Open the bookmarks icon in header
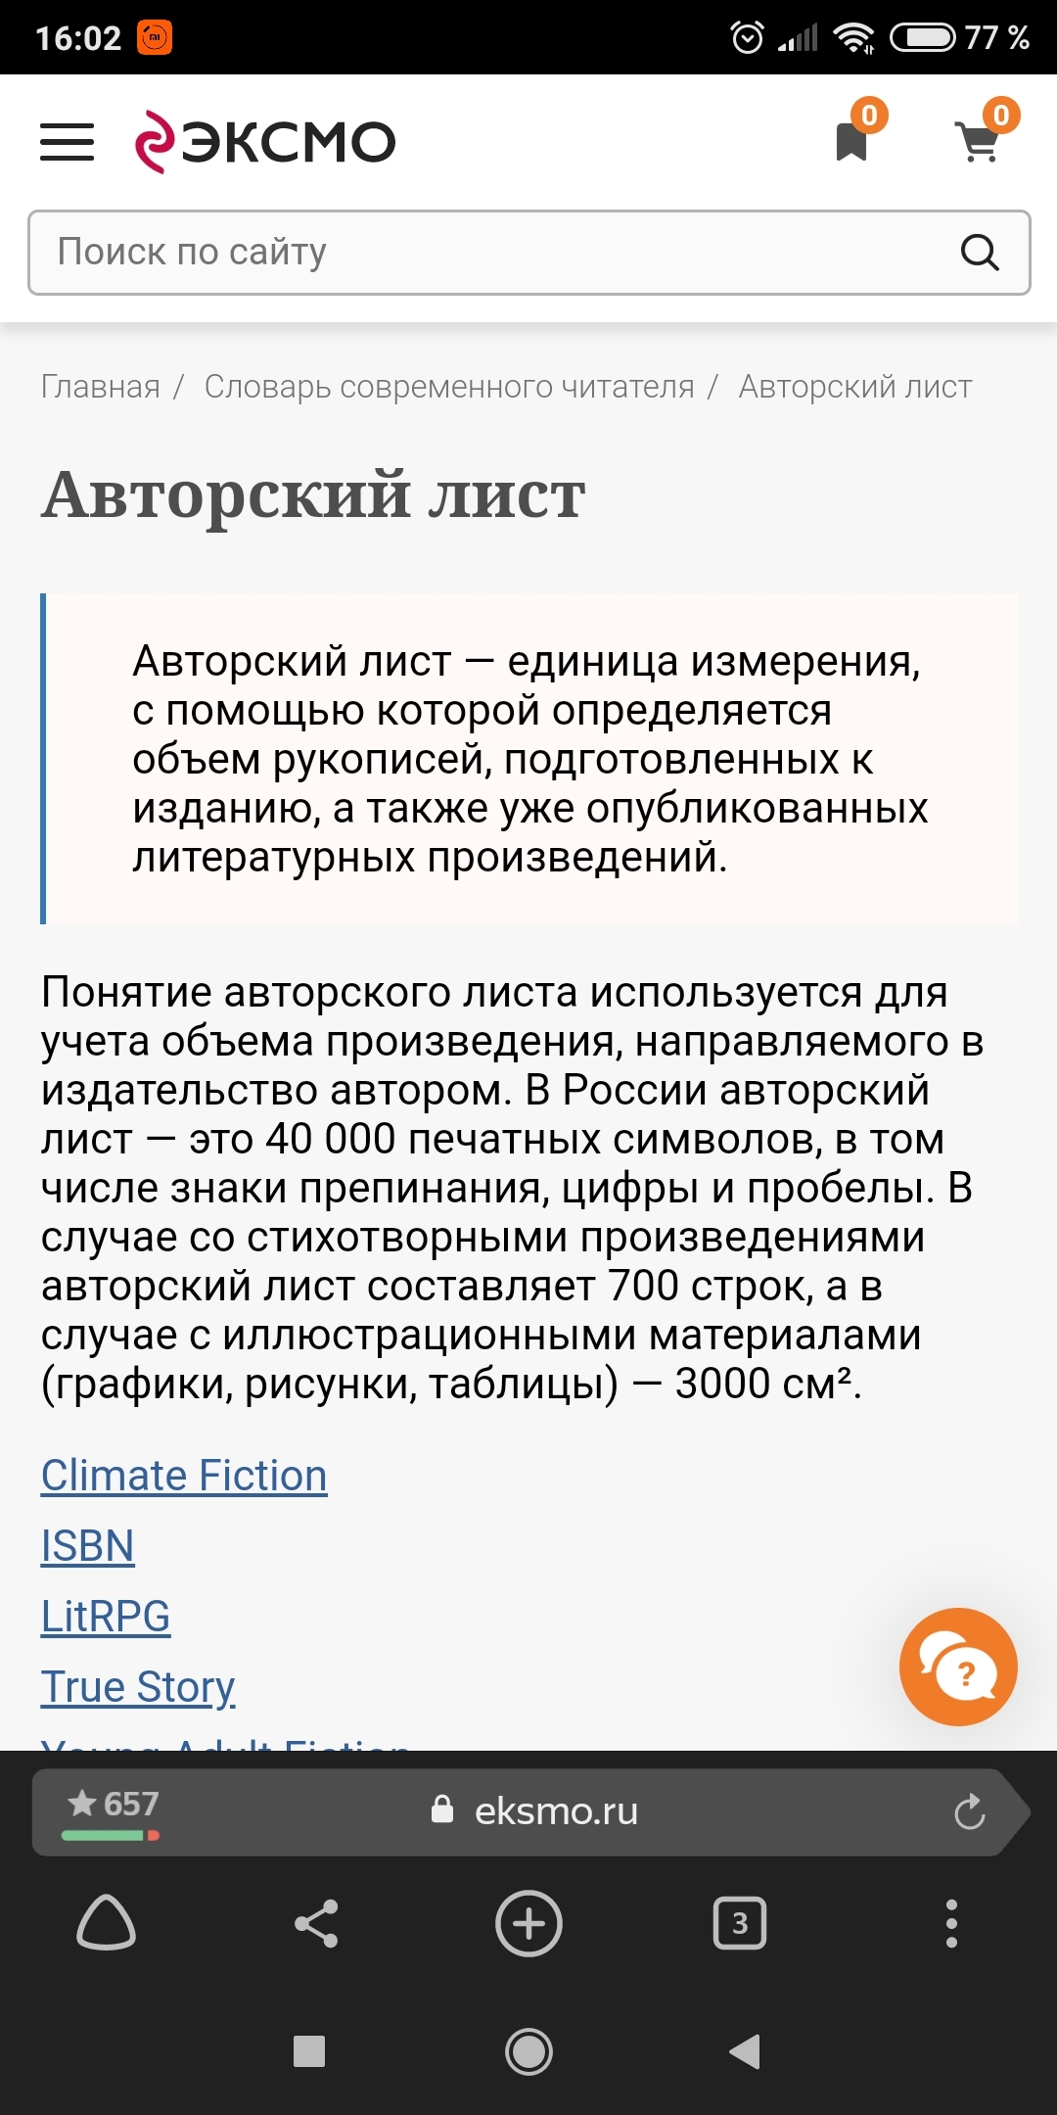 851,141
